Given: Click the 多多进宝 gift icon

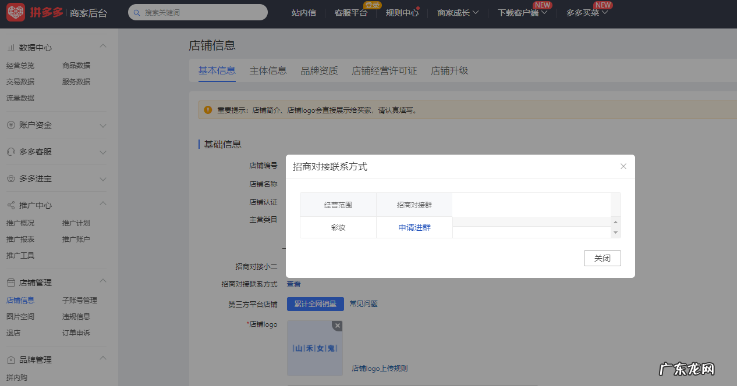Looking at the screenshot, I should [10, 178].
